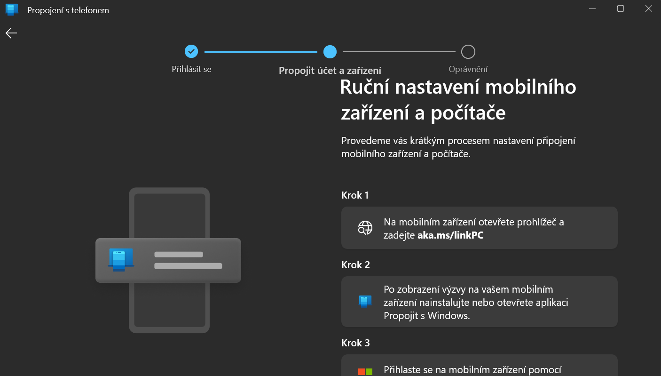Image resolution: width=661 pixels, height=376 pixels.
Task: Click the 'aka.ms/linkPC' text in Krok 1
Action: (x=450, y=235)
